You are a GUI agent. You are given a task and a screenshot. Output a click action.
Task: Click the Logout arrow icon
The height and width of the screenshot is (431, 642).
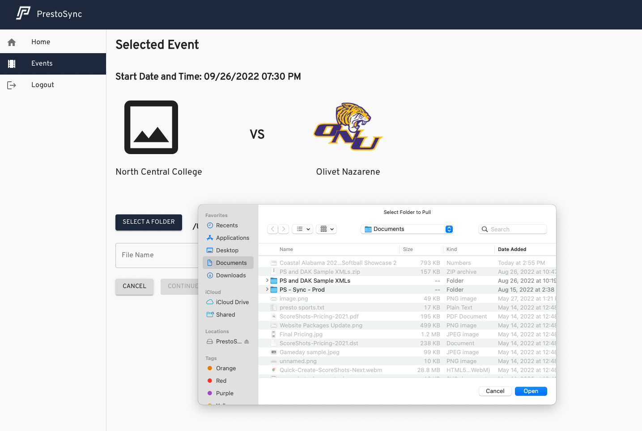[12, 85]
